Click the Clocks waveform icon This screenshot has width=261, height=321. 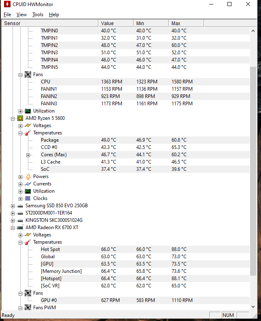tap(28, 198)
